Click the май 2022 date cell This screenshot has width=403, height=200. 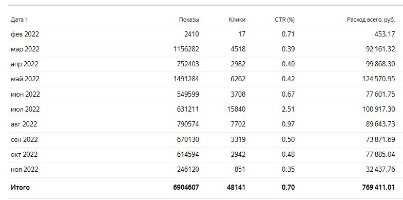(25, 79)
